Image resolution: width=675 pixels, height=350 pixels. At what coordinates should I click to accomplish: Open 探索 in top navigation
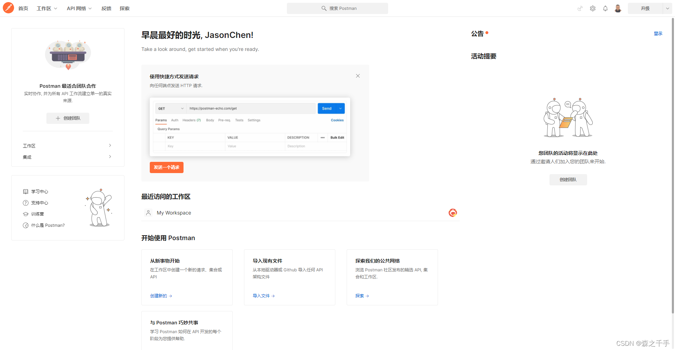(x=125, y=8)
